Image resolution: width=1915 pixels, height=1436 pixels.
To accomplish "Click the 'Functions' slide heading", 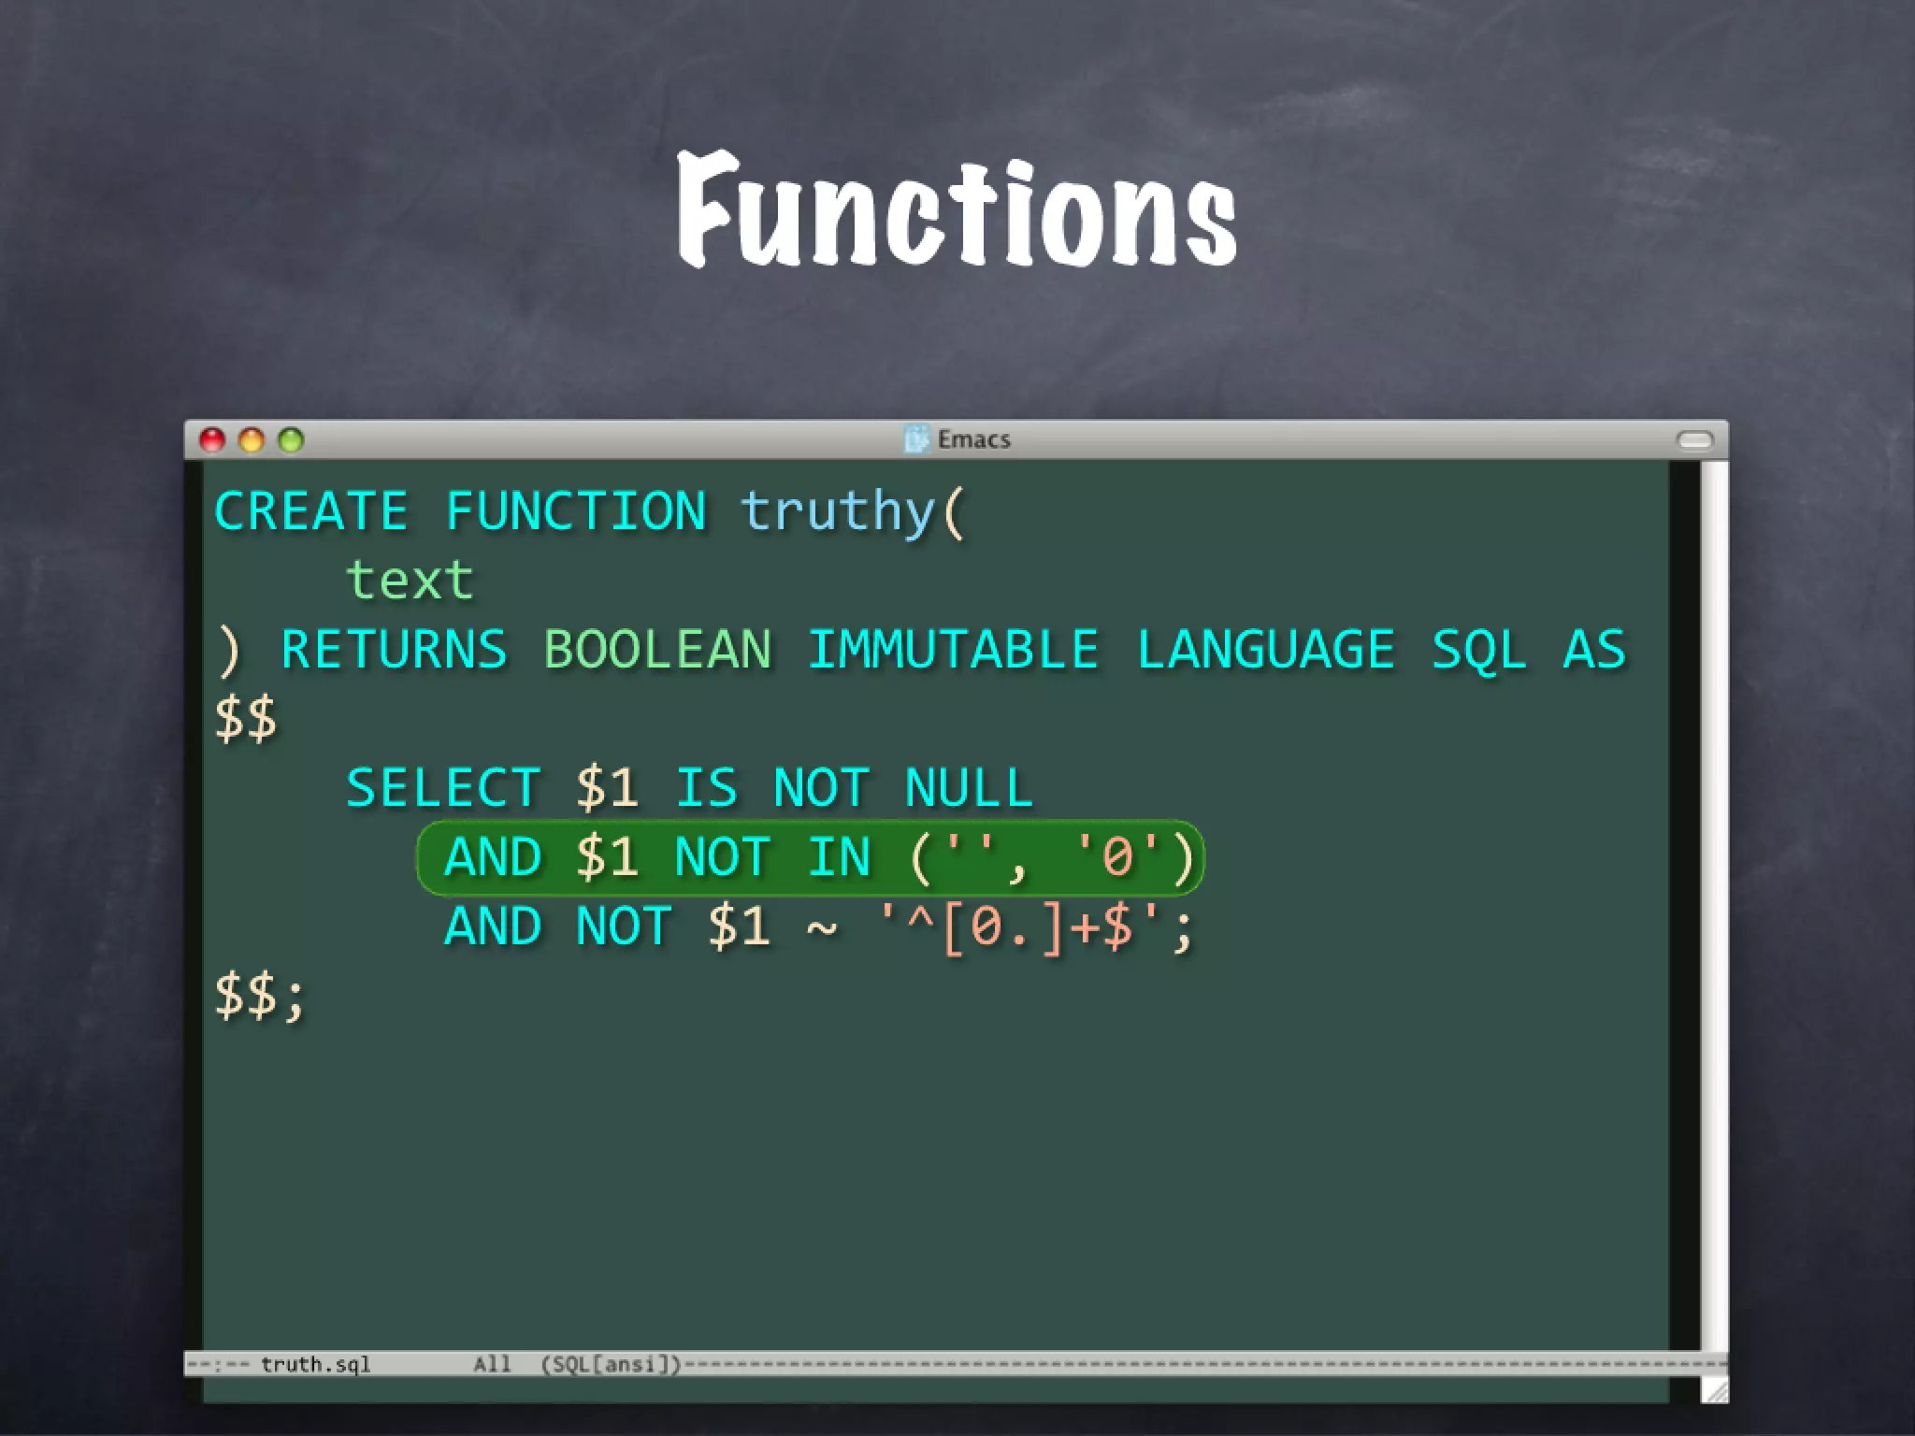I will tap(957, 210).
